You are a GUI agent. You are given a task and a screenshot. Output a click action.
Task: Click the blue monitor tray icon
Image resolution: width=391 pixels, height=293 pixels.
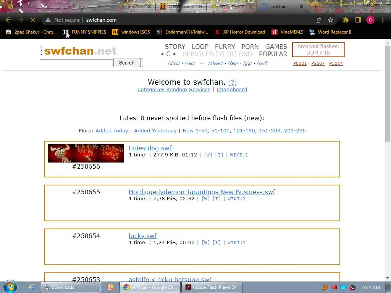(x=343, y=288)
